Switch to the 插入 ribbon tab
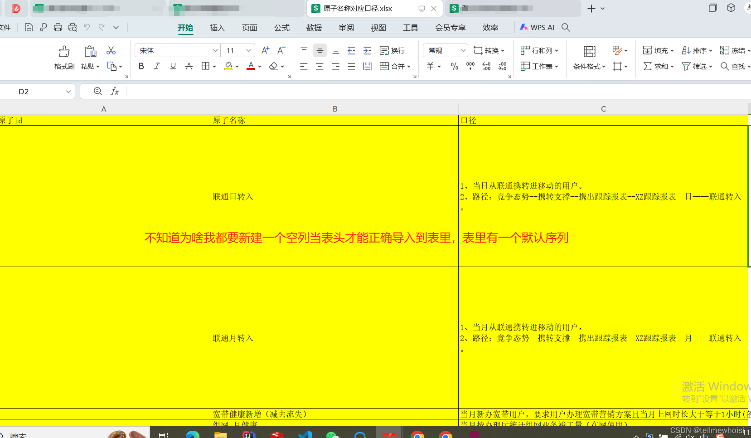 click(x=218, y=28)
